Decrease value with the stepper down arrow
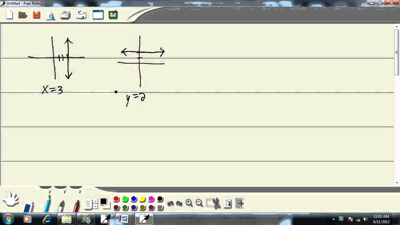The image size is (400, 225). (96, 207)
